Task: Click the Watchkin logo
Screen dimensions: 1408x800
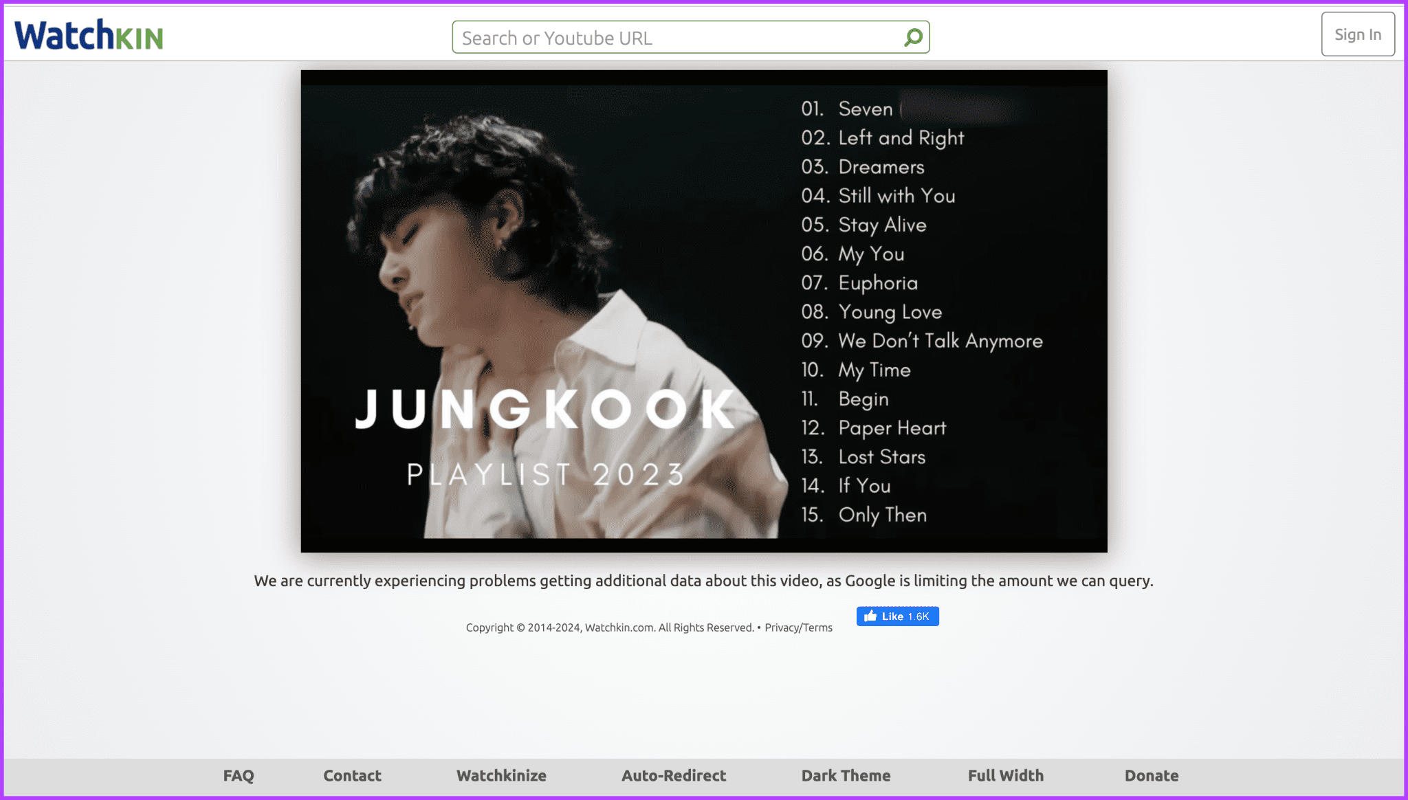Action: (88, 36)
